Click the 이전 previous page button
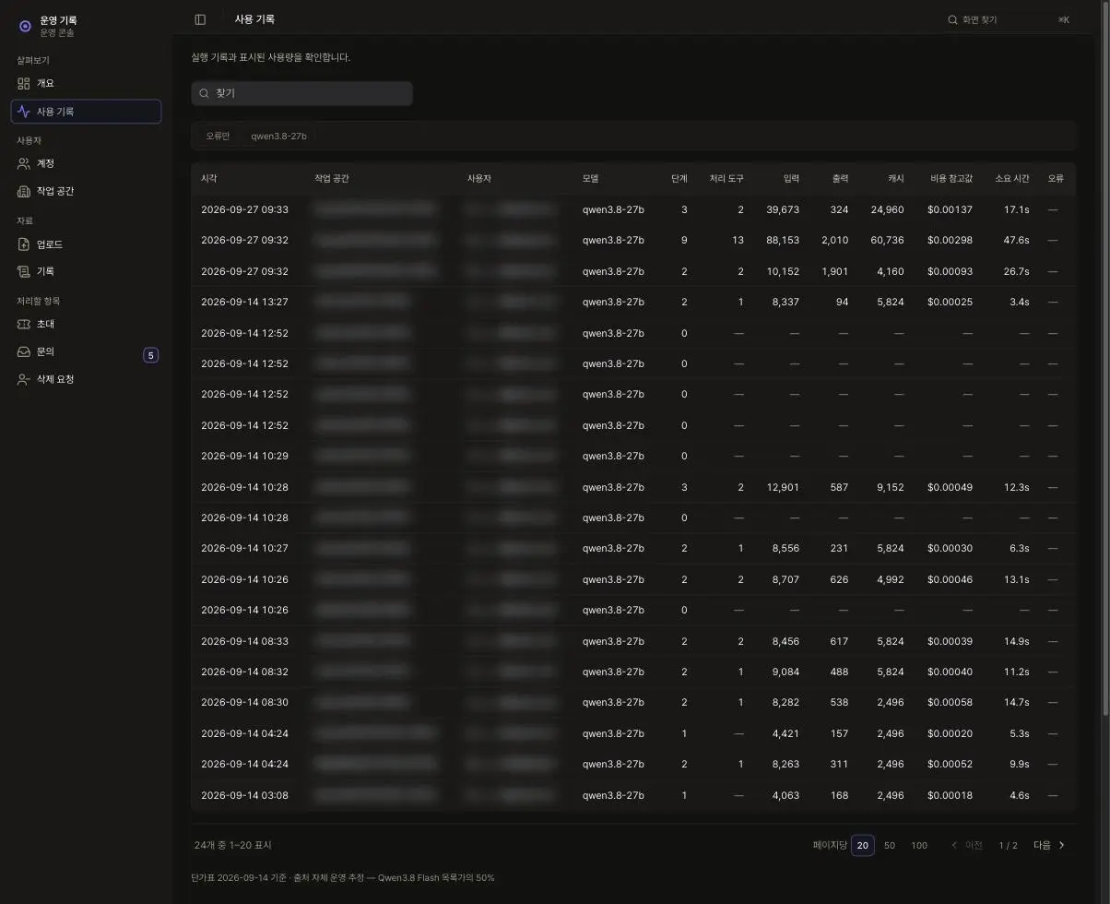The width and height of the screenshot is (1110, 904). coord(966,845)
